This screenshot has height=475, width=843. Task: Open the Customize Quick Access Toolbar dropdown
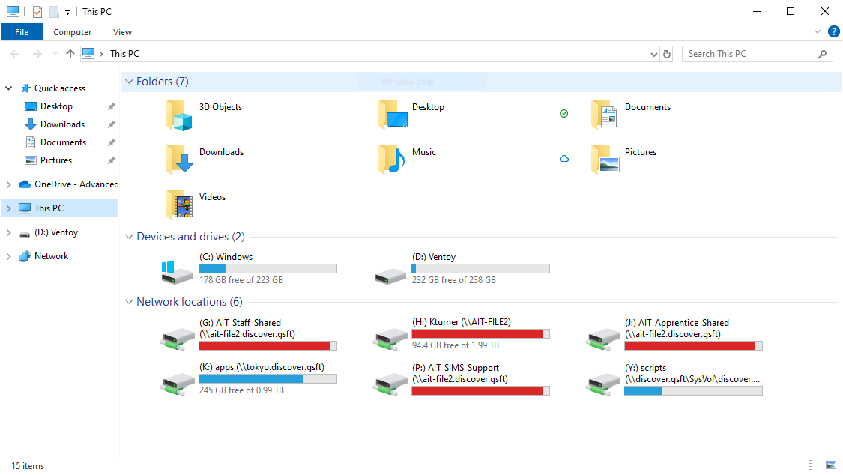tap(67, 12)
